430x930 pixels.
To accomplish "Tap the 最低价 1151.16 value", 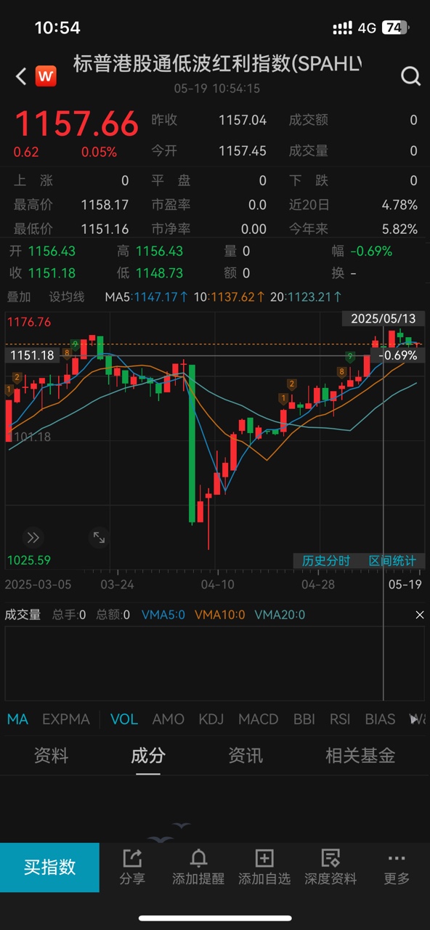I will 105,229.
